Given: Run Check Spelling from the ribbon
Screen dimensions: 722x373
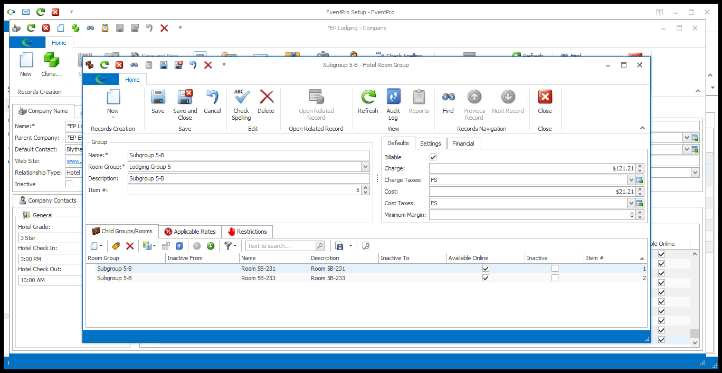Looking at the screenshot, I should [x=241, y=104].
